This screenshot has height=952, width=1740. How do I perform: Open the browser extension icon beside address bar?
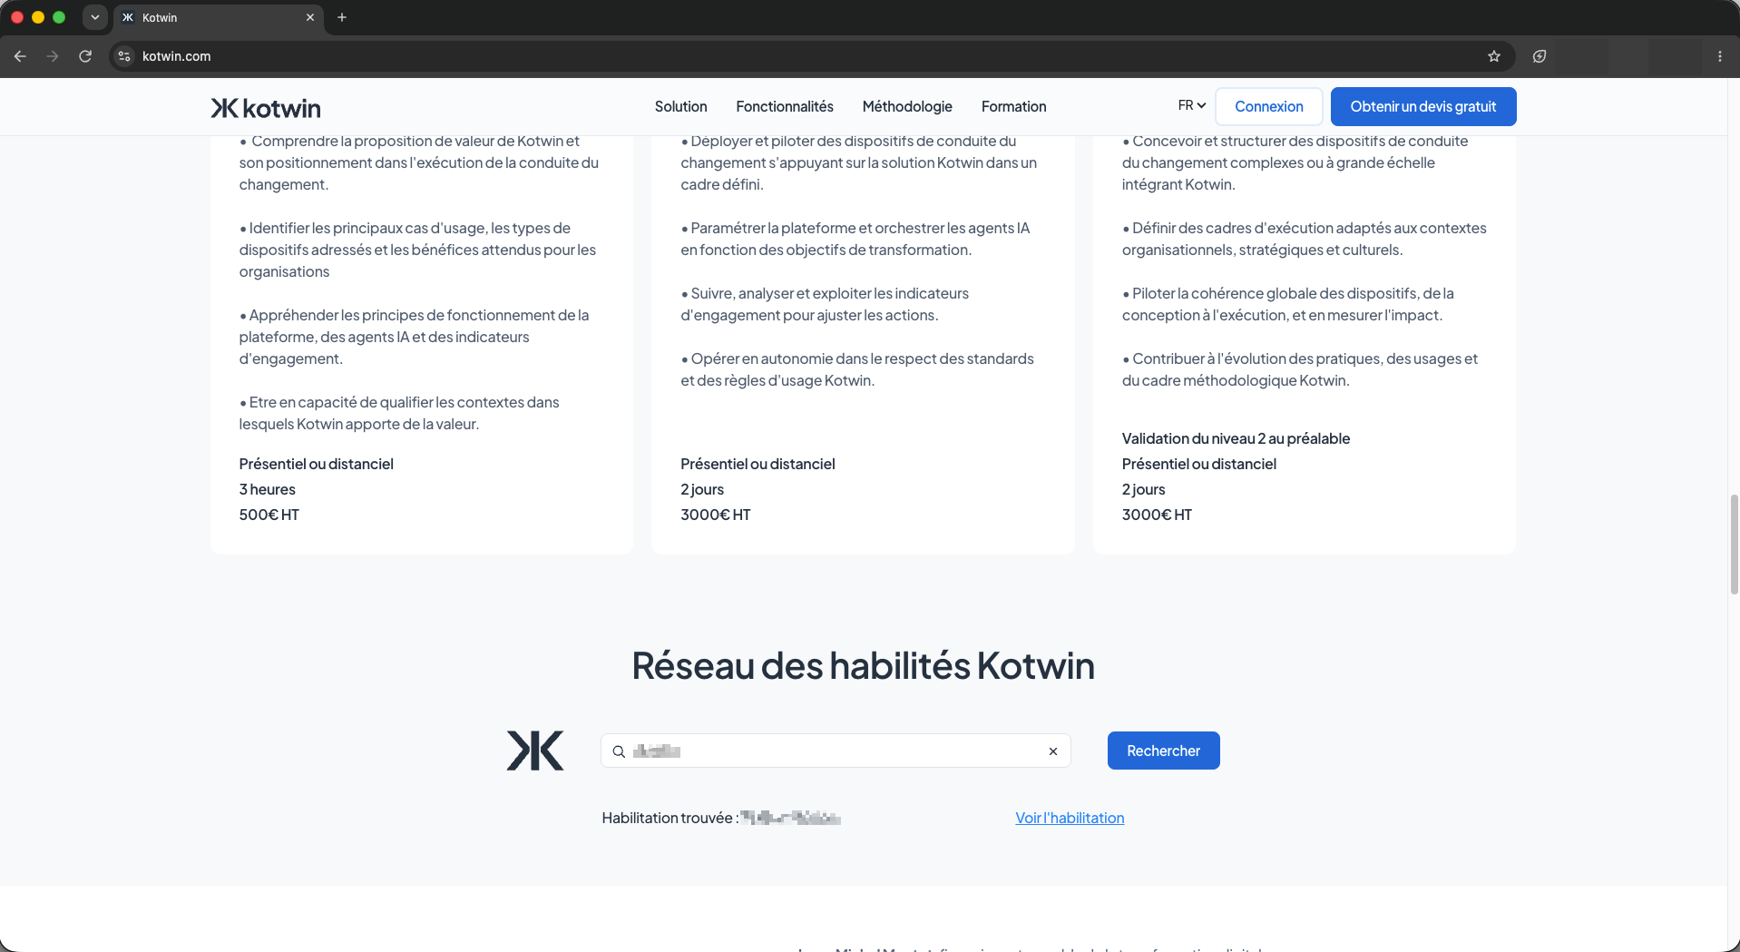coord(1540,56)
